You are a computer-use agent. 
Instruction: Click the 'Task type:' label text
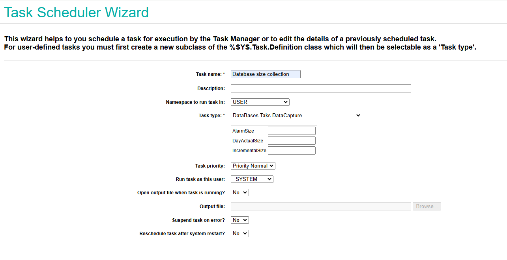pyautogui.click(x=211, y=116)
